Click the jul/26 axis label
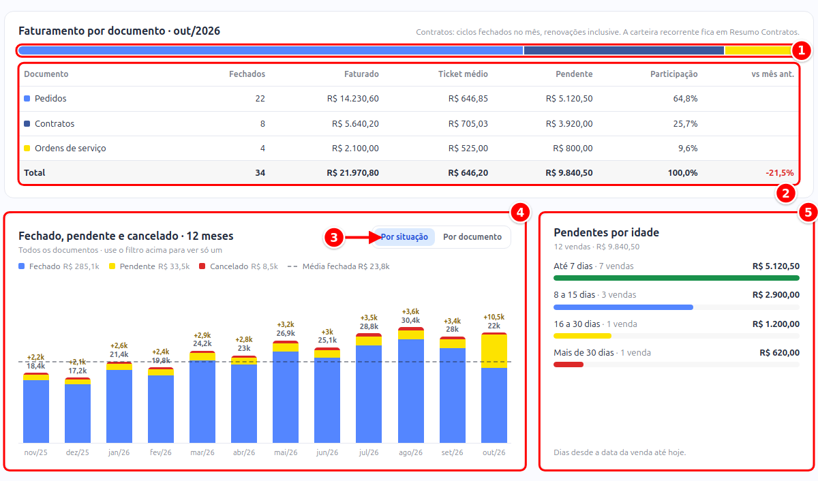This screenshot has width=818, height=481. [x=369, y=452]
